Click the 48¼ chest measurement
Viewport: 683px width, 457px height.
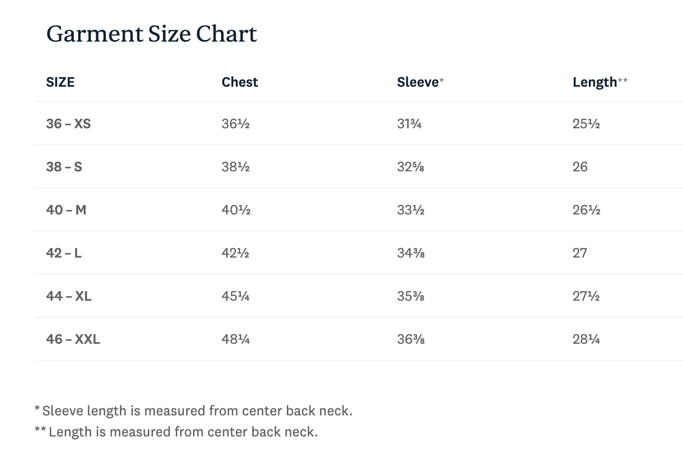coord(236,339)
